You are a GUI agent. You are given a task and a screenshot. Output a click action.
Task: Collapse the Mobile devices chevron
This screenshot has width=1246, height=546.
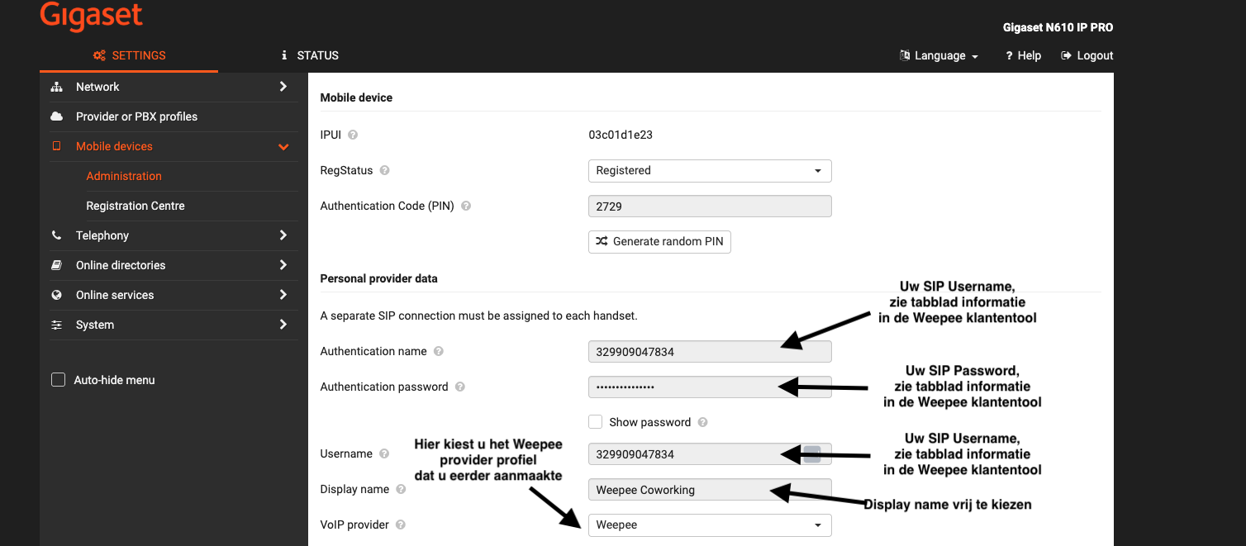(283, 147)
